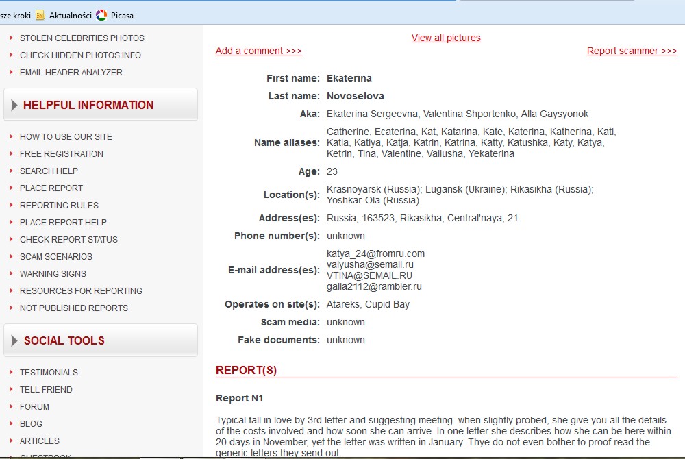Go to the Testimonials page
Screen dimensions: 685x459
[x=49, y=373]
